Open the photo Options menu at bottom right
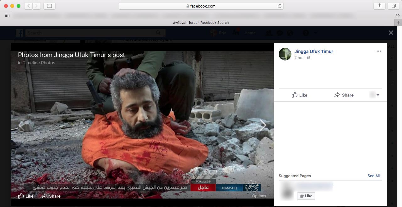 coord(259,196)
